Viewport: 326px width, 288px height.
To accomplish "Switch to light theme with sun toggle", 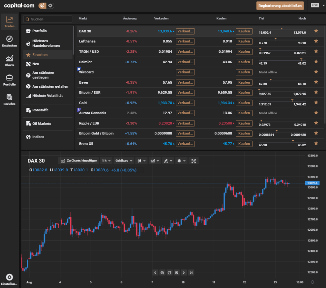I will coord(51,6).
